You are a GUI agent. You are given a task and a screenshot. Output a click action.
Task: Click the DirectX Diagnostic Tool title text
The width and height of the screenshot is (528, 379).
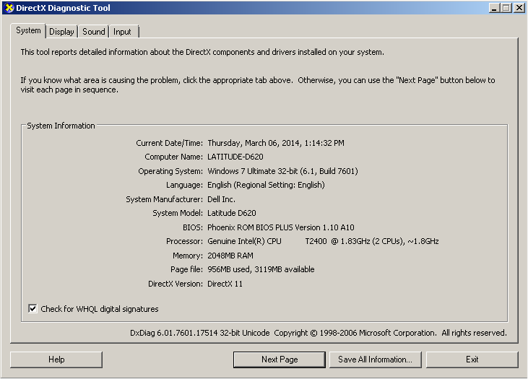click(x=64, y=8)
